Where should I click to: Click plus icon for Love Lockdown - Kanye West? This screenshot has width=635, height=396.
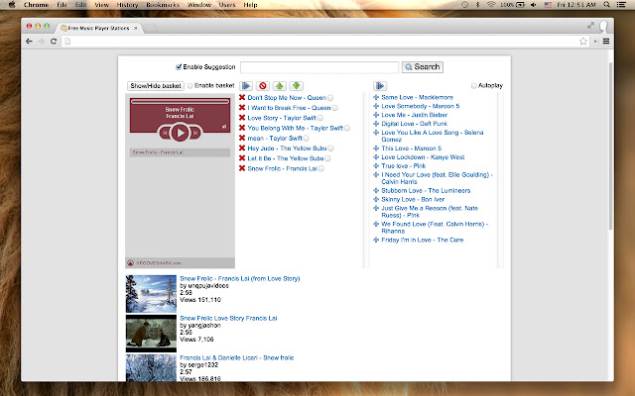[376, 157]
